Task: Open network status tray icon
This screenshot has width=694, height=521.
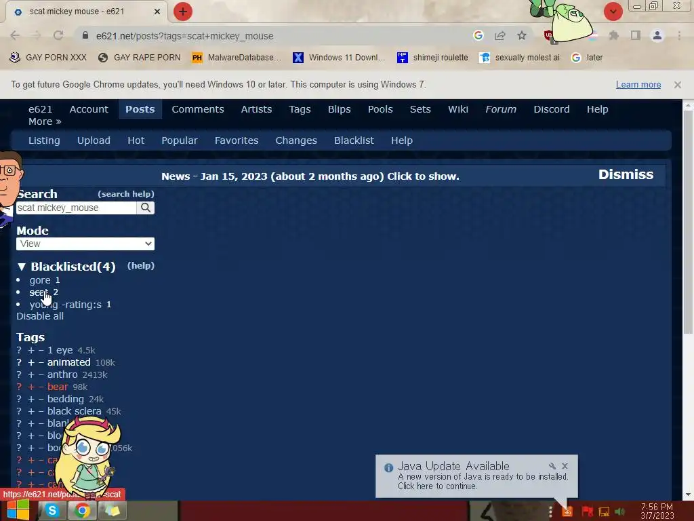Action: click(x=604, y=512)
